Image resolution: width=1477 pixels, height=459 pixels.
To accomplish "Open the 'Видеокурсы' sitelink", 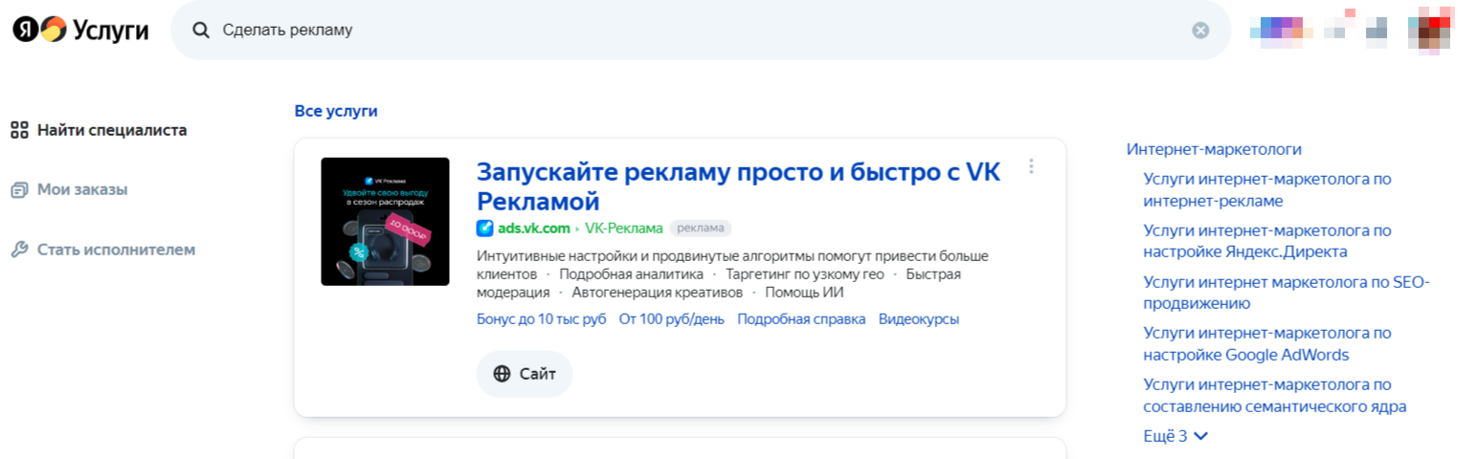I will [x=919, y=319].
